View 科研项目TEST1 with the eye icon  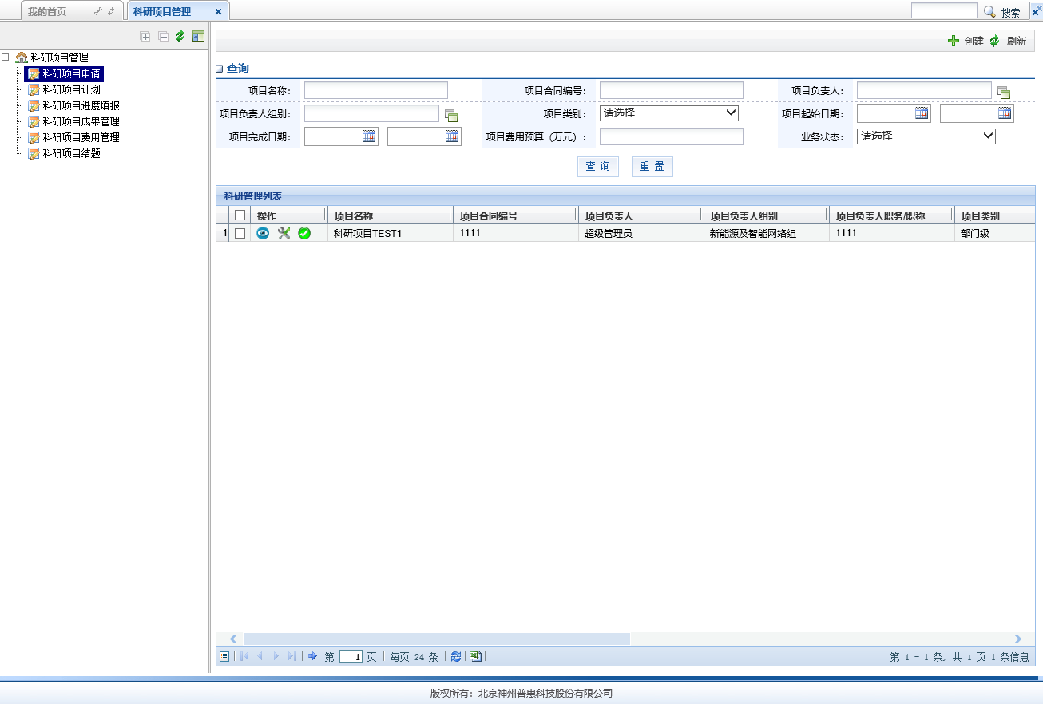click(x=263, y=233)
